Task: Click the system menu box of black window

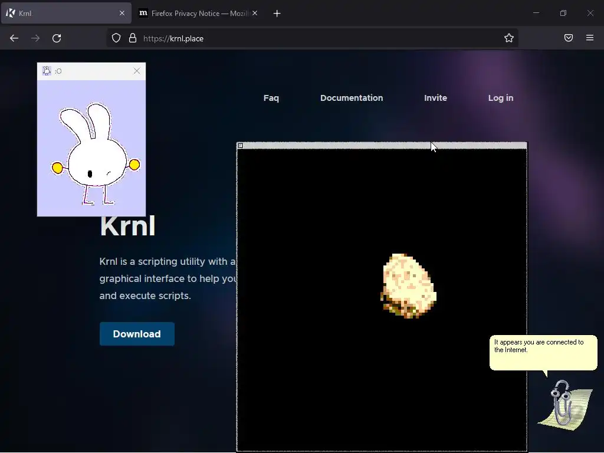Action: tap(241, 146)
